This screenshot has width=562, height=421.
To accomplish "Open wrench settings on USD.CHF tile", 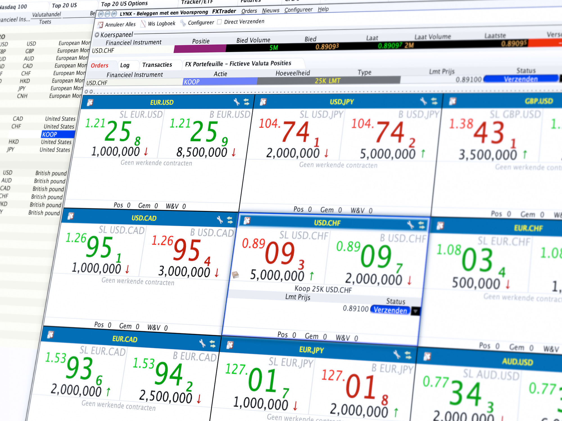I will (411, 225).
